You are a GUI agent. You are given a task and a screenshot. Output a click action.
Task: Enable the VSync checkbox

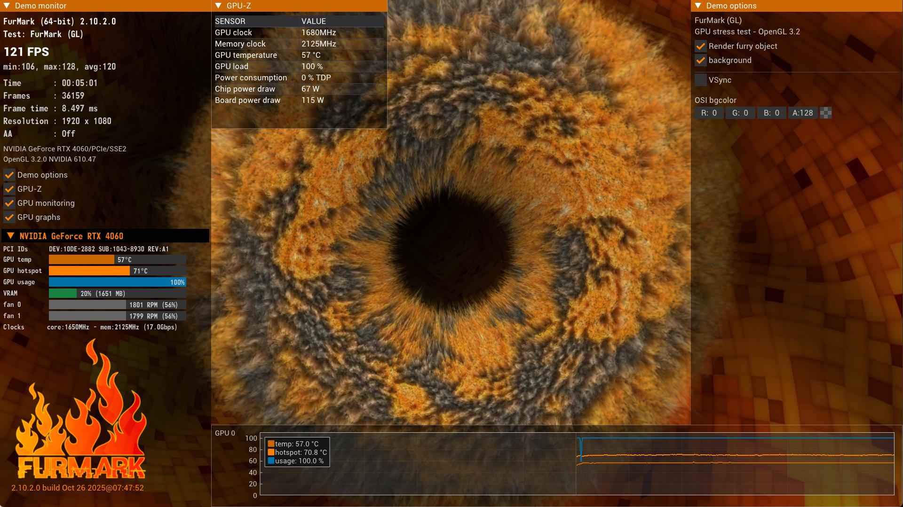point(700,80)
